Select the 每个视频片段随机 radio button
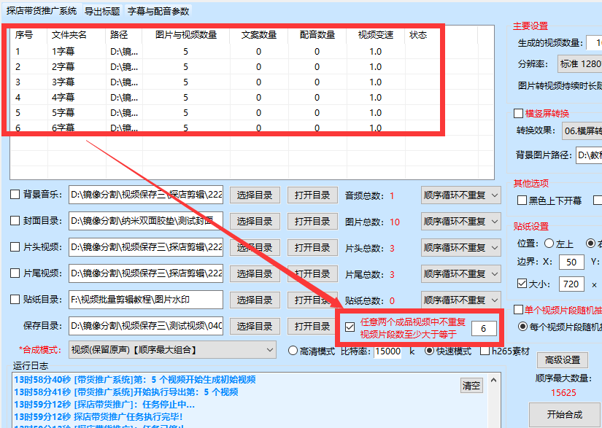 coord(522,327)
